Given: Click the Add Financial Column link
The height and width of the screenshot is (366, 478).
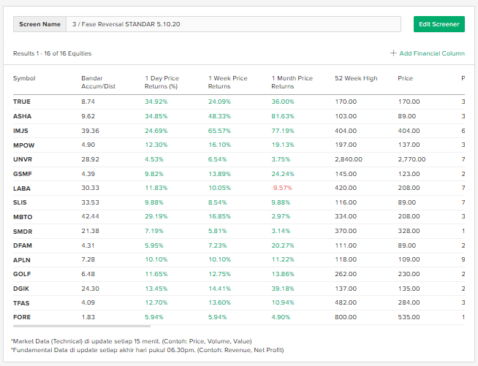Looking at the screenshot, I should [432, 53].
